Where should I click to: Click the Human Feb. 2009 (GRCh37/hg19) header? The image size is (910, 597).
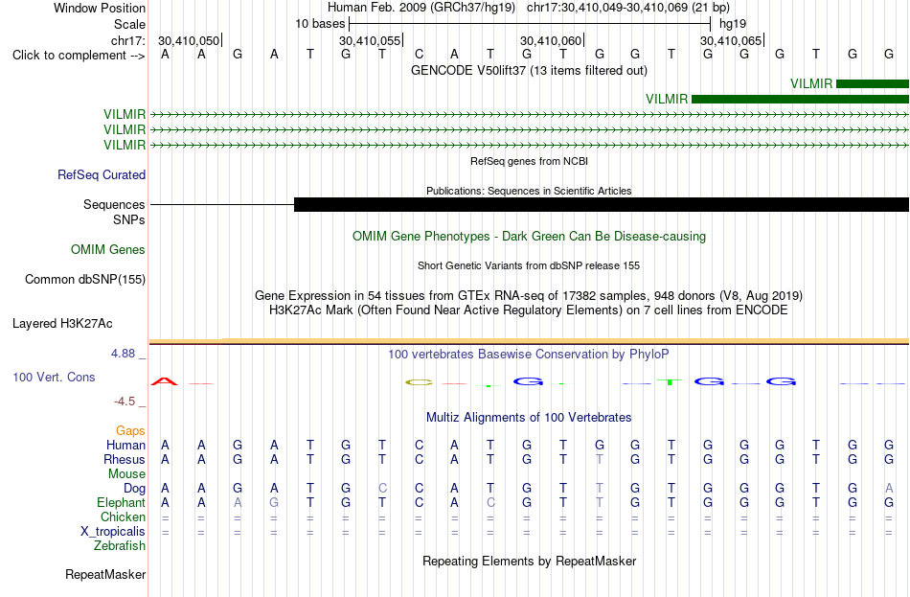[x=421, y=8]
